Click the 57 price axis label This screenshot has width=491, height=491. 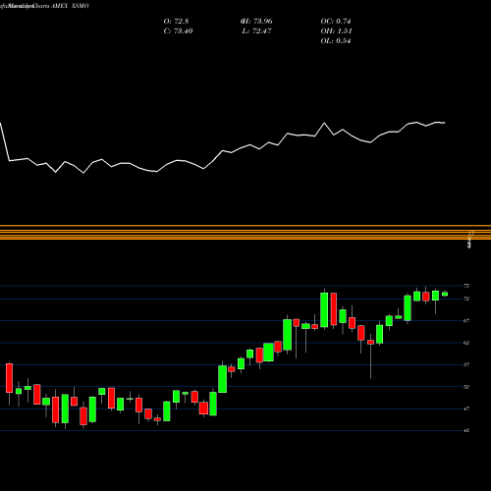466,364
